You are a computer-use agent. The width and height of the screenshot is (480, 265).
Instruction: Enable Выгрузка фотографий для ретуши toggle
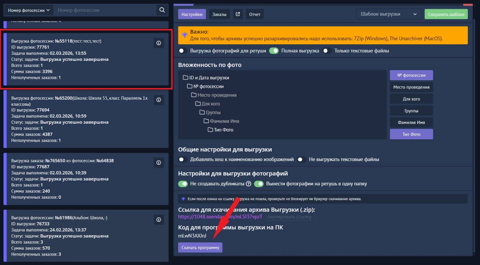[183, 51]
